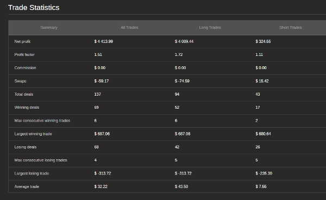The image size is (326, 200).
Task: Select Short Trades net profit $324.55
Action: (x=263, y=42)
